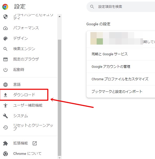The height and width of the screenshot is (159, 155).
Task: Click the デザイン palette icon
Action: pos(5,39)
